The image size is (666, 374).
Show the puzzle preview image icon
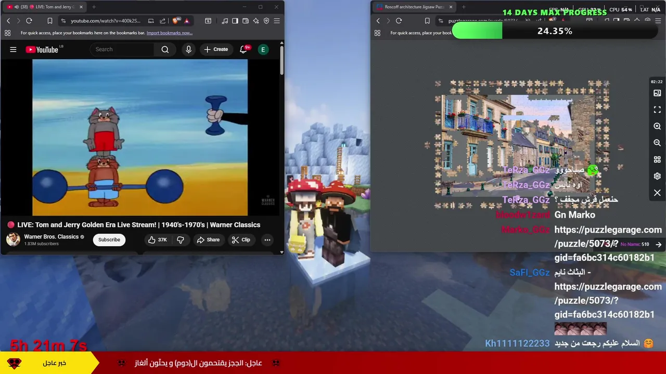(657, 93)
